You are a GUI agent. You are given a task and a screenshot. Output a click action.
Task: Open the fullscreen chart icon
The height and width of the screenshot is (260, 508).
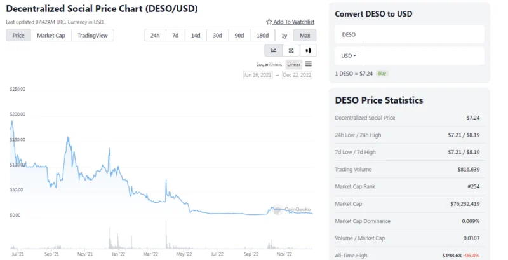tap(291, 51)
